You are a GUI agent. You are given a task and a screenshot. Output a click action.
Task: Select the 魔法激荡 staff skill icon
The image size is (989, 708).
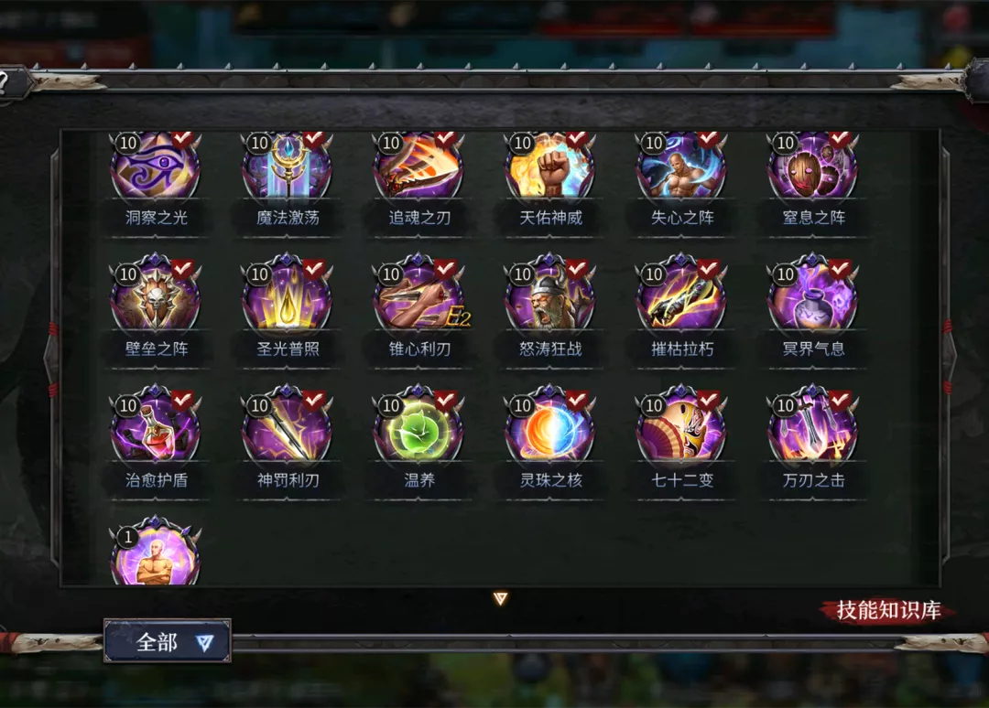(287, 166)
